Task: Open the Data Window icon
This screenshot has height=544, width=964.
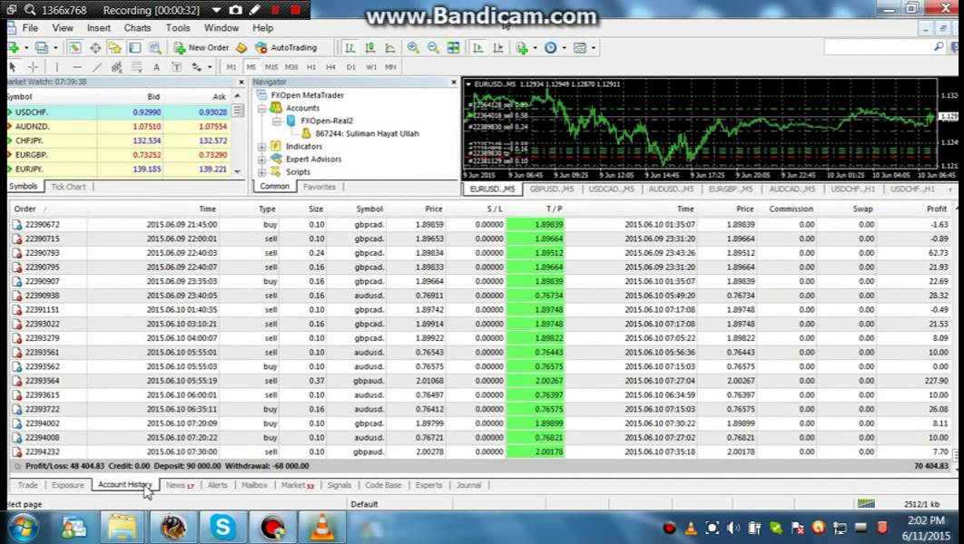Action: click(95, 47)
